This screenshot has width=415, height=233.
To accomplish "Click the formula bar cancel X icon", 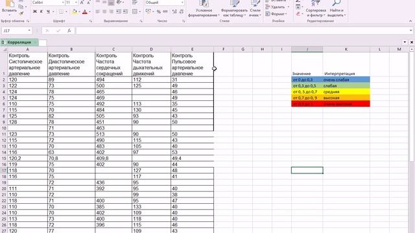I will (47, 30).
